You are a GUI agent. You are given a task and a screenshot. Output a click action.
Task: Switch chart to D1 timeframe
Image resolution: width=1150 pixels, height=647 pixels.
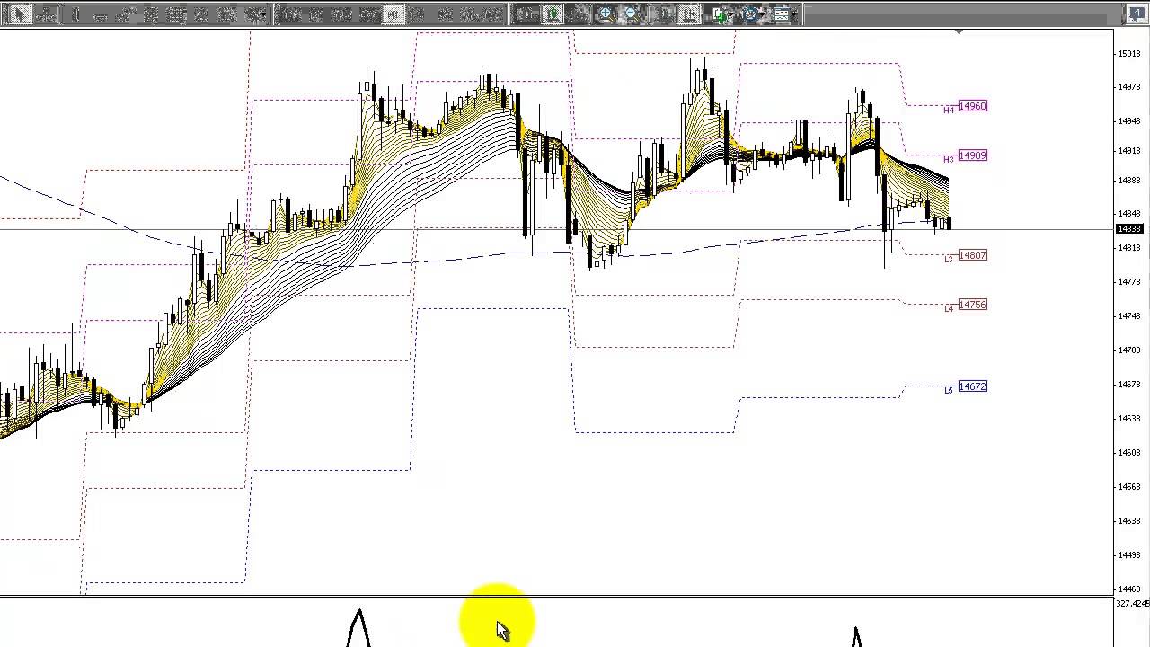[x=445, y=14]
